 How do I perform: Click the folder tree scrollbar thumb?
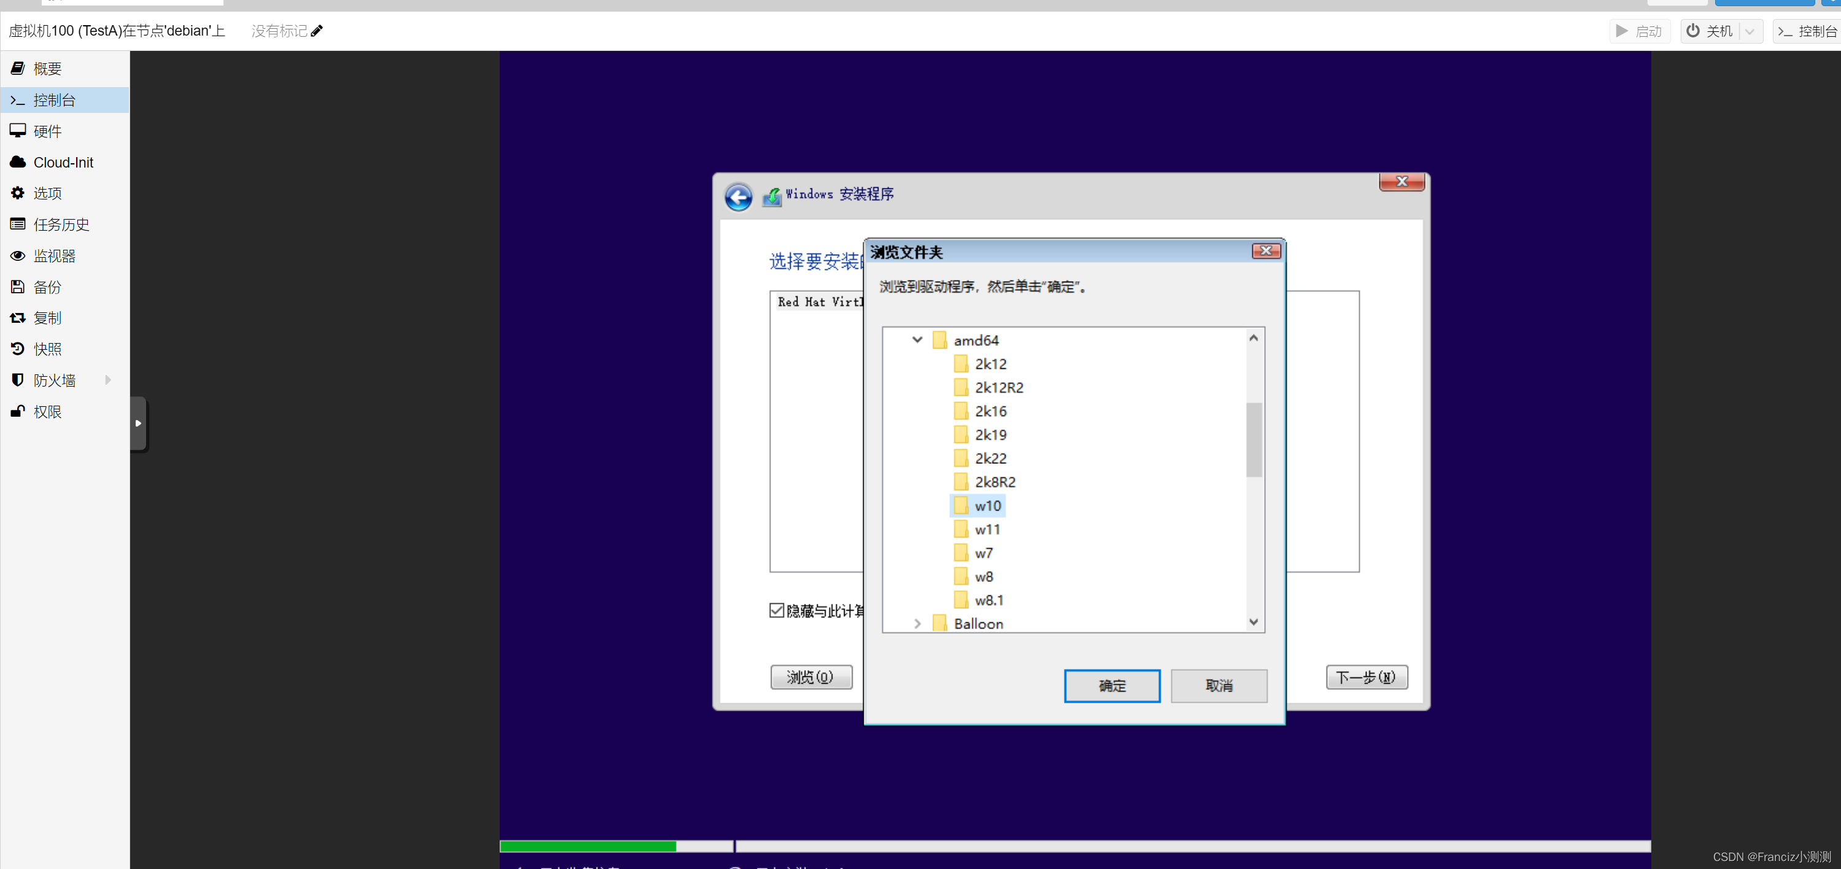point(1254,439)
